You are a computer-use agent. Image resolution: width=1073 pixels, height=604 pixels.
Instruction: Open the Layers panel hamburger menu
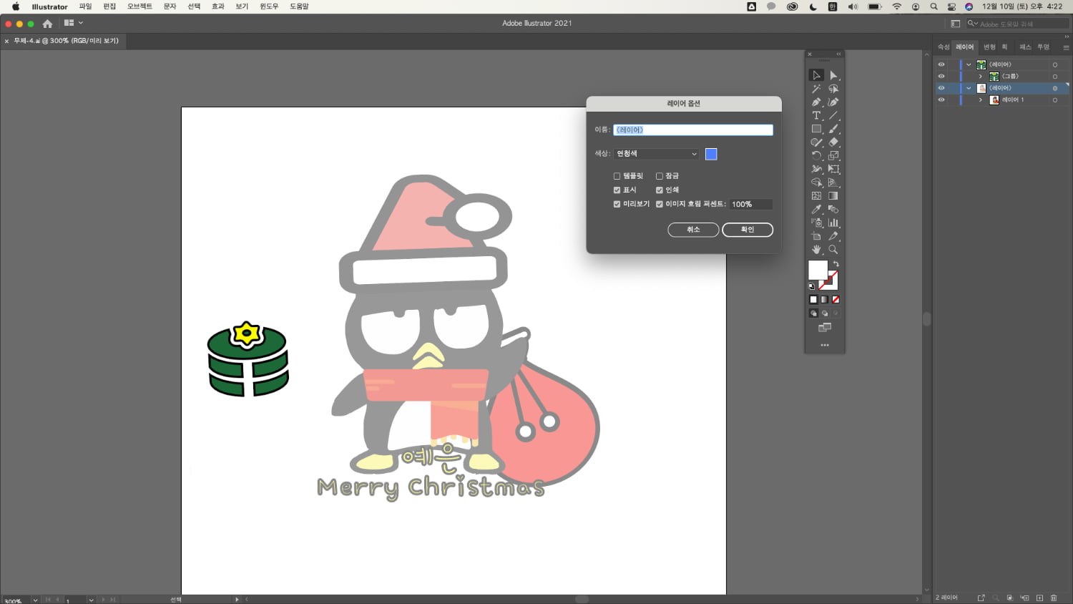pos(1066,47)
